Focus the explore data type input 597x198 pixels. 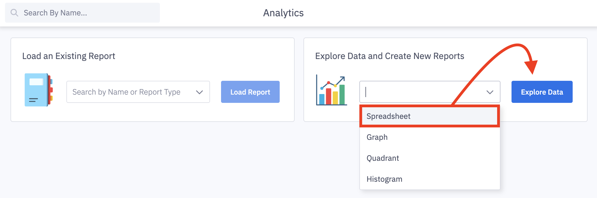[x=423, y=92]
